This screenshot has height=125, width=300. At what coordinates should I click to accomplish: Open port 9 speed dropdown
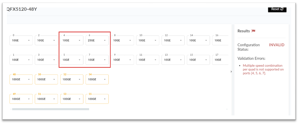(x=122, y=60)
